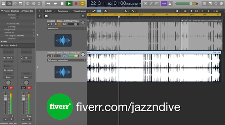Image resolution: width=225 pixels, height=125 pixels.
Task: Expand the Más disclosure triangle
Action: (x=2, y=42)
